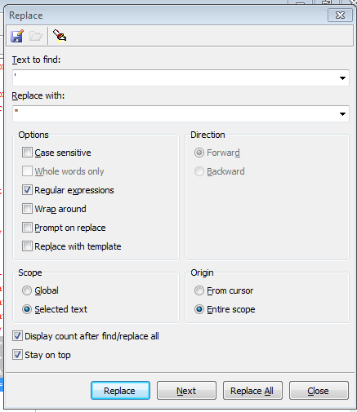357x412 pixels.
Task: Click the Next button
Action: click(x=186, y=391)
